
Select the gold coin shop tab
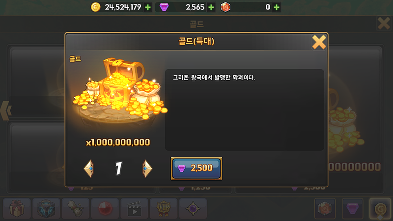tap(380, 208)
